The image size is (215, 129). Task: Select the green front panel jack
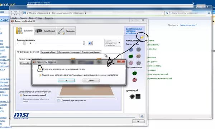(x=134, y=73)
